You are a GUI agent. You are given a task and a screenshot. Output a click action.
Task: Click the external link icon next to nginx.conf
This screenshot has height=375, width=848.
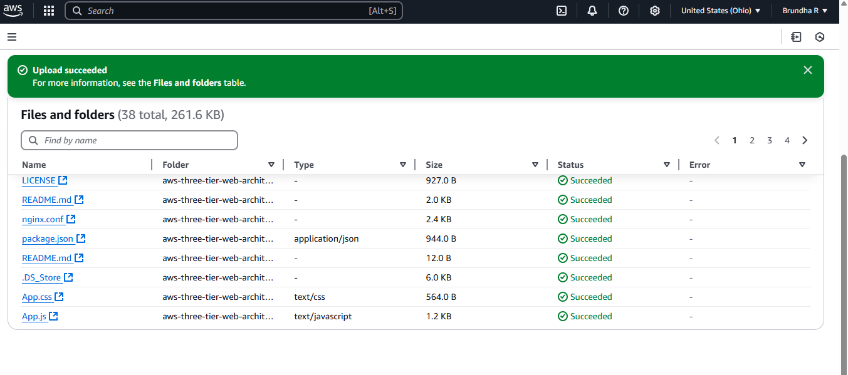[x=71, y=219]
